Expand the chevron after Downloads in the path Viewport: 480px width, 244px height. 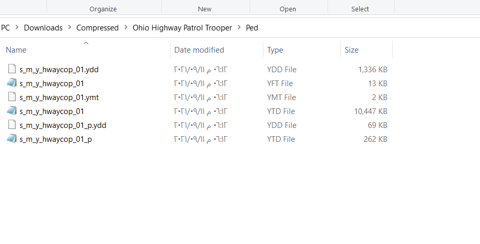pyautogui.click(x=69, y=28)
